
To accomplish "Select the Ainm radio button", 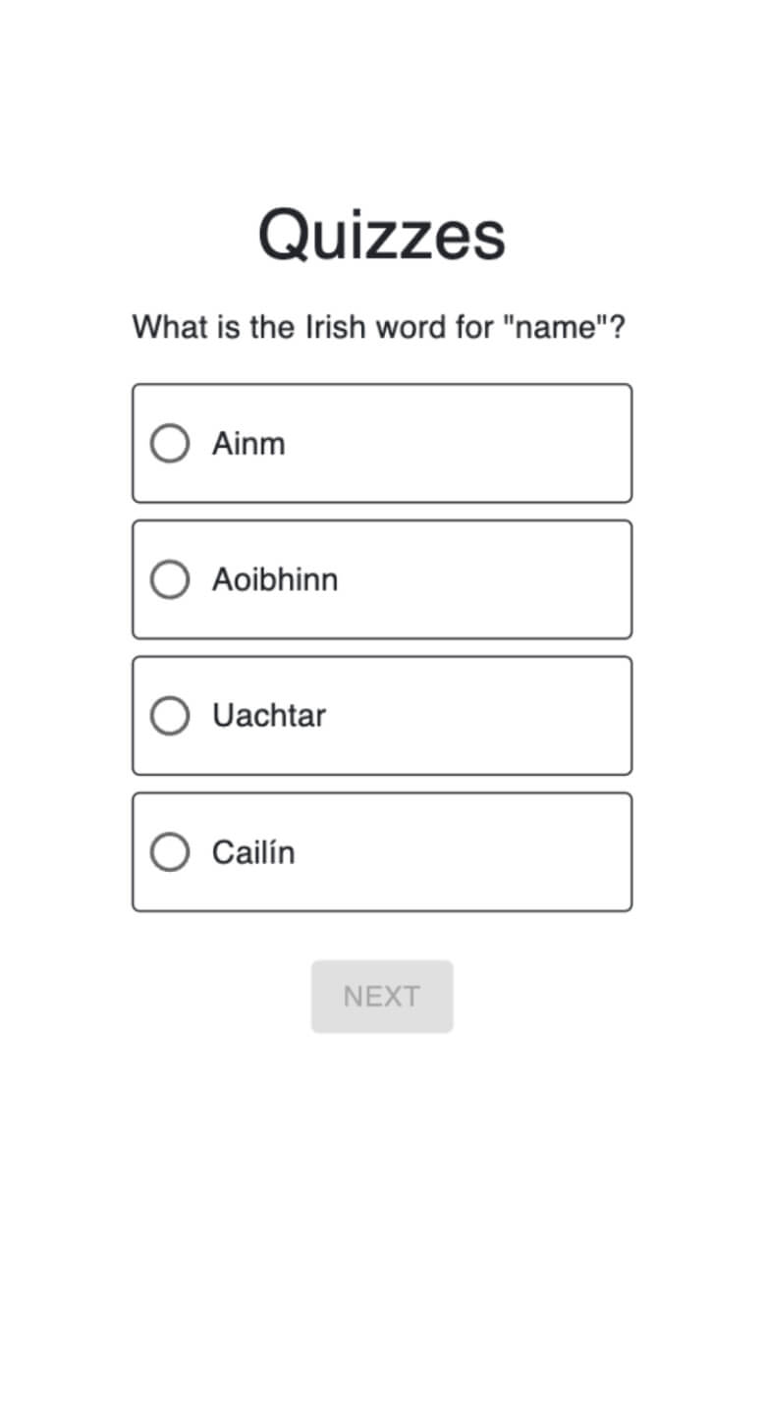I will pyautogui.click(x=169, y=443).
